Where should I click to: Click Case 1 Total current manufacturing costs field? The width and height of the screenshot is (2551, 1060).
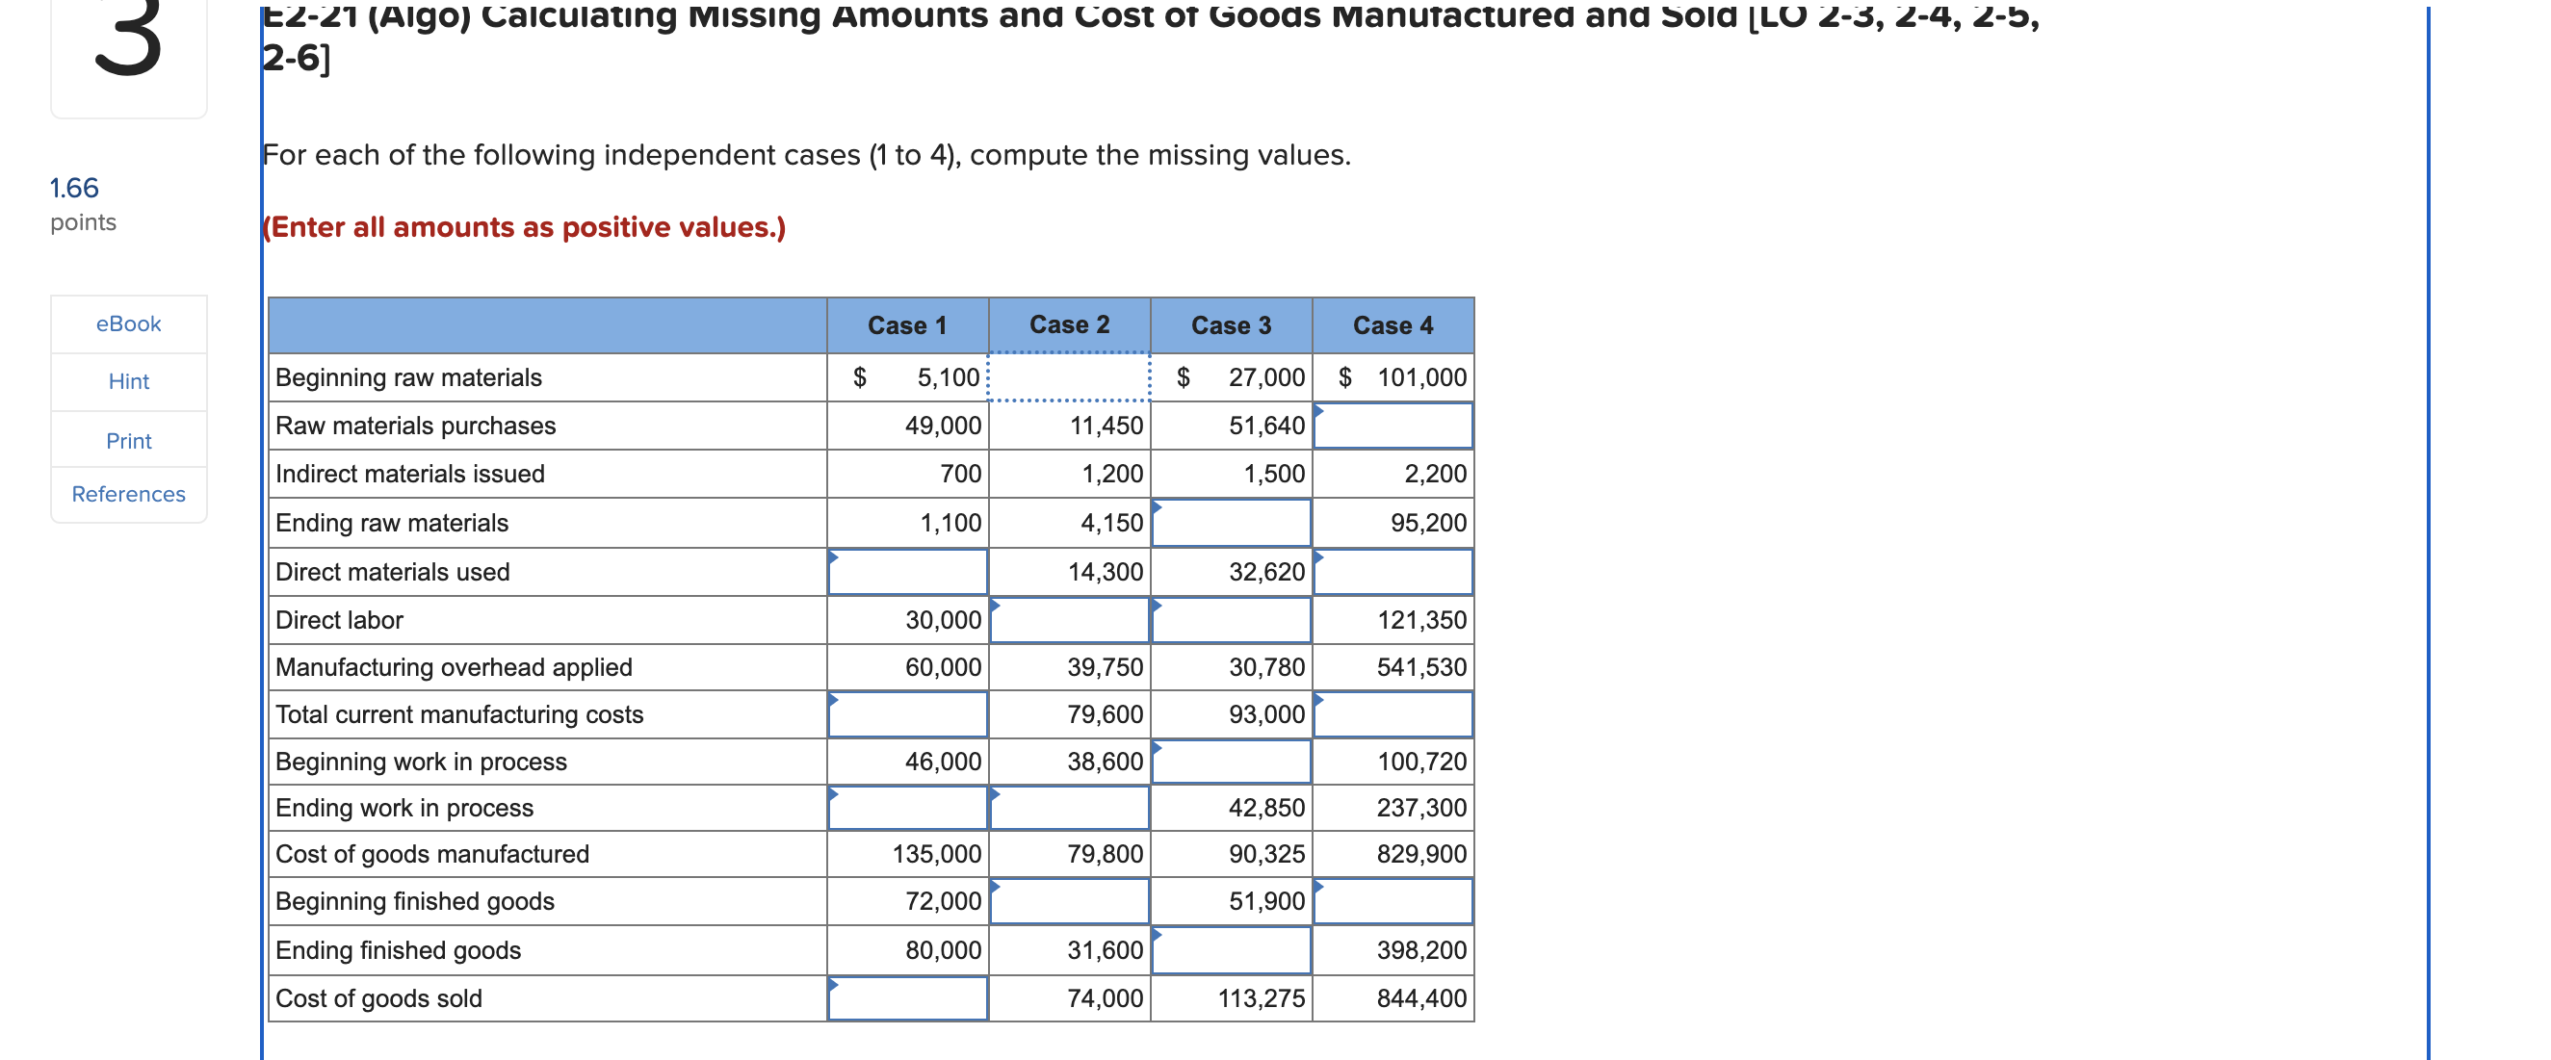(x=907, y=714)
